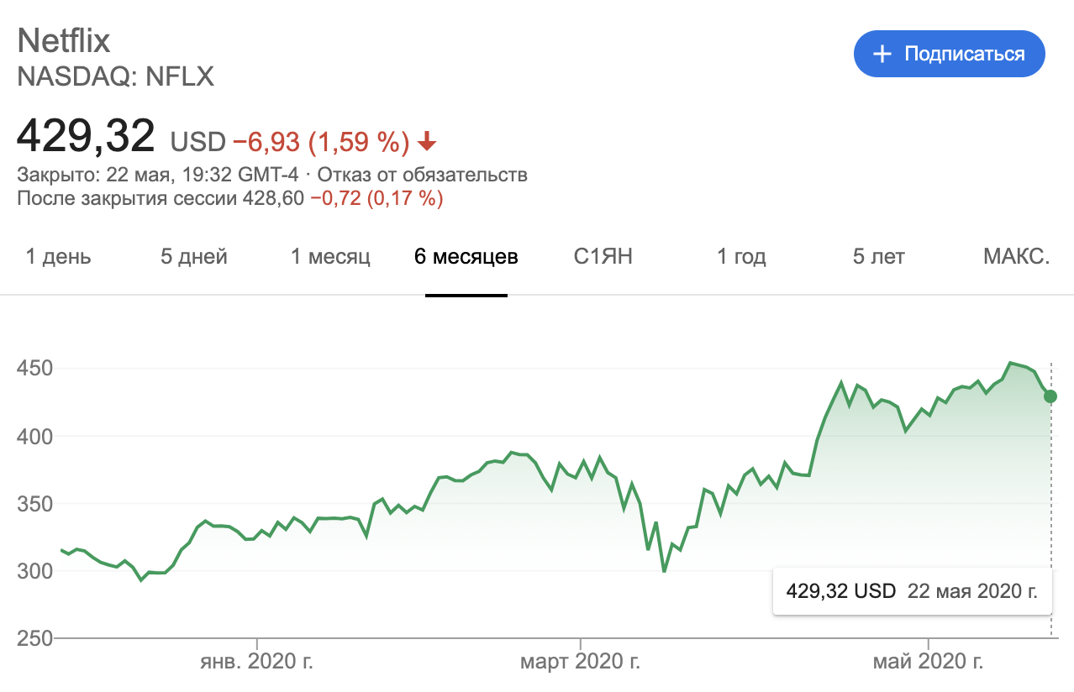The image size is (1074, 692).
Task: Select the 1 год tab
Action: [741, 257]
